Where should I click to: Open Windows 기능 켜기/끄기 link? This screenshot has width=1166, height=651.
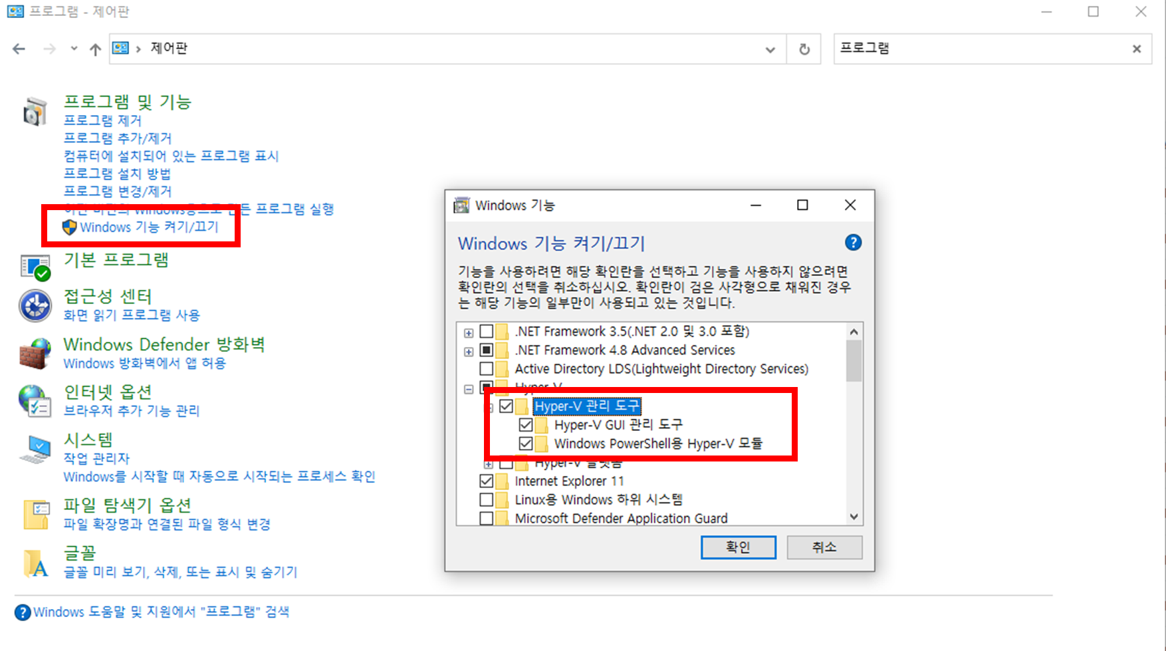click(149, 227)
